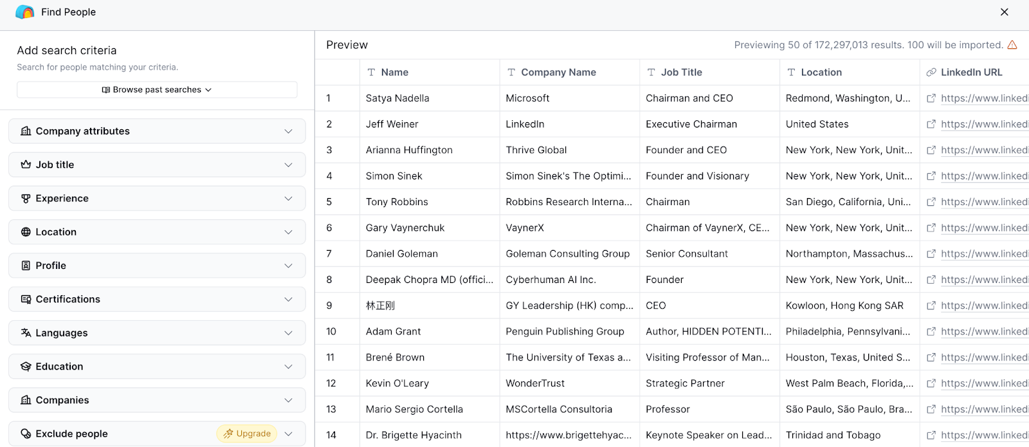Click the crown icon next to Job title
This screenshot has width=1029, height=447.
pos(26,165)
